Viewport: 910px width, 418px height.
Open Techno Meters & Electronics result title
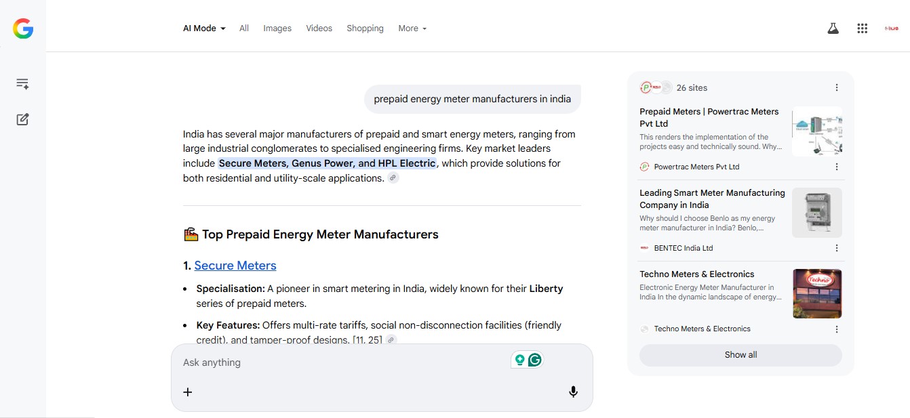[697, 274]
